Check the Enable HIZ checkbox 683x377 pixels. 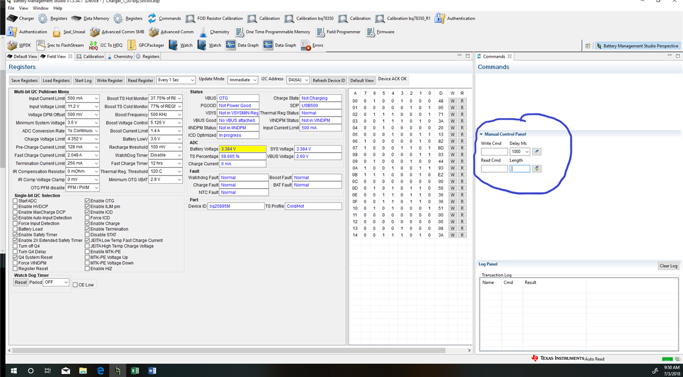(87, 269)
